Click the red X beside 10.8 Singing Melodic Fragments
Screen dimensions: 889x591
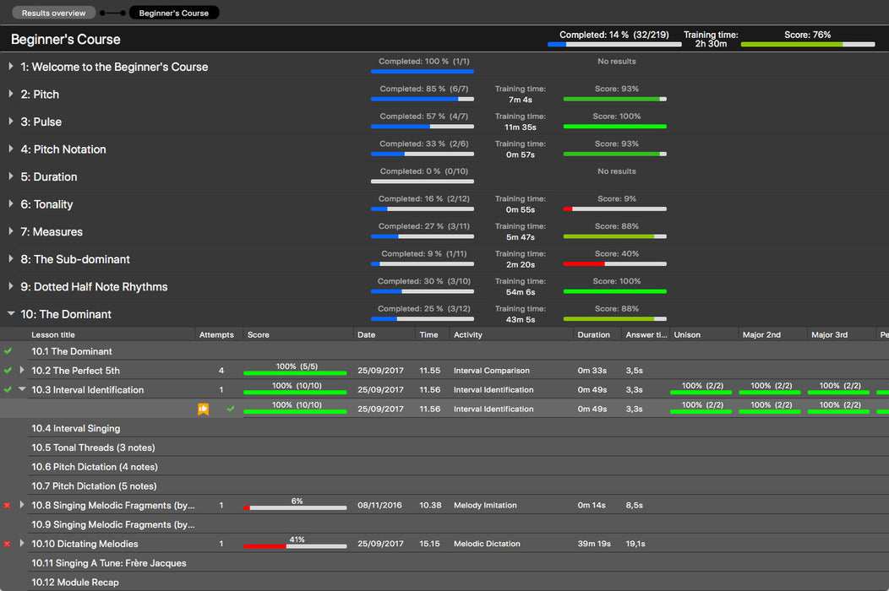8,506
